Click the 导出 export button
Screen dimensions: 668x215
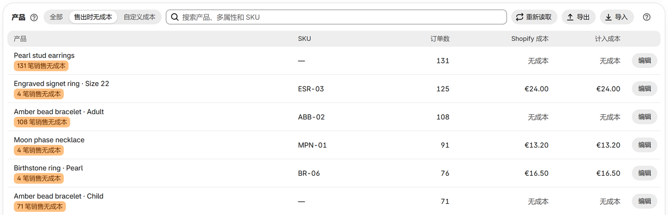click(x=579, y=17)
